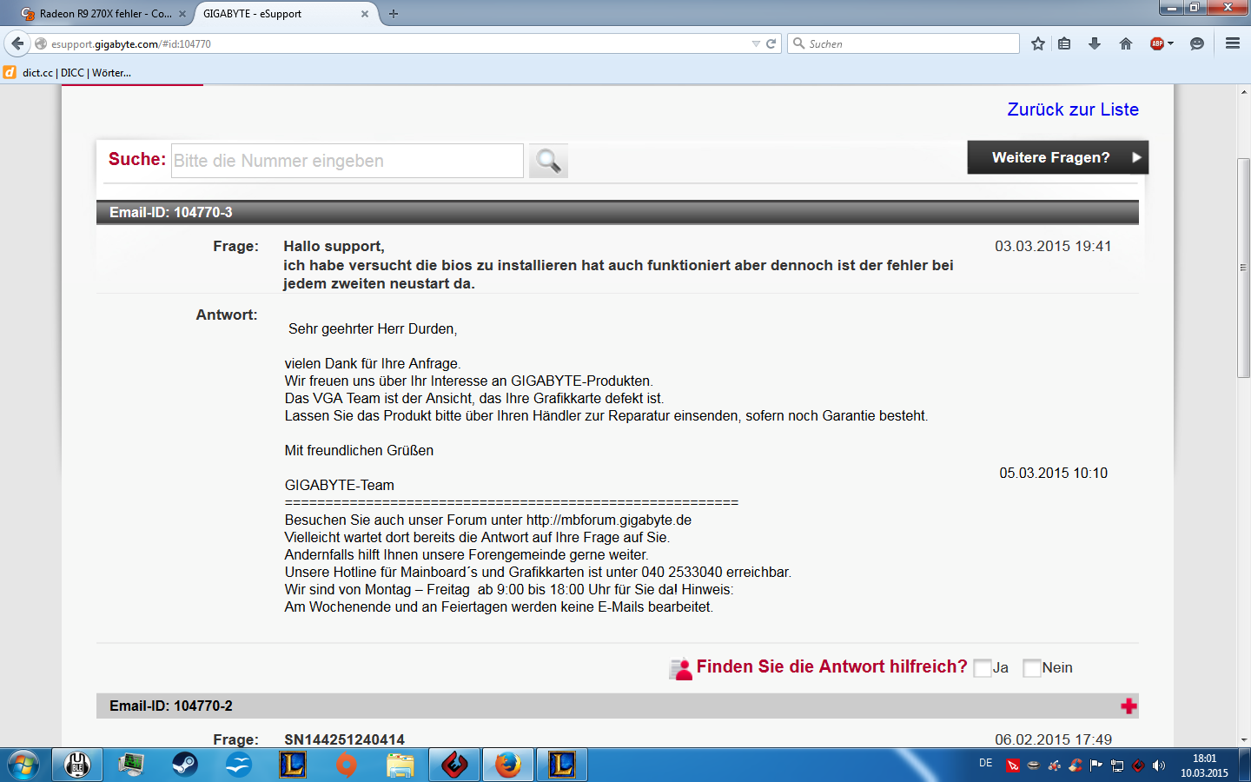Click the vertical scrollbar thumb
Screen dimensions: 1251x782
1243,268
